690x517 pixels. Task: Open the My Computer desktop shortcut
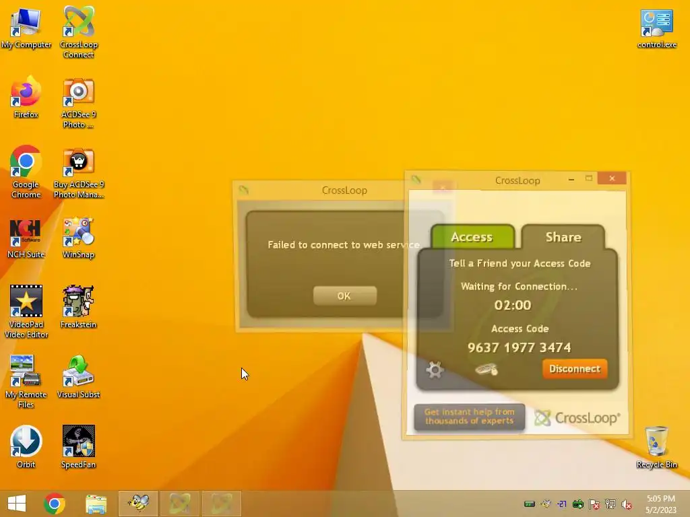click(26, 28)
